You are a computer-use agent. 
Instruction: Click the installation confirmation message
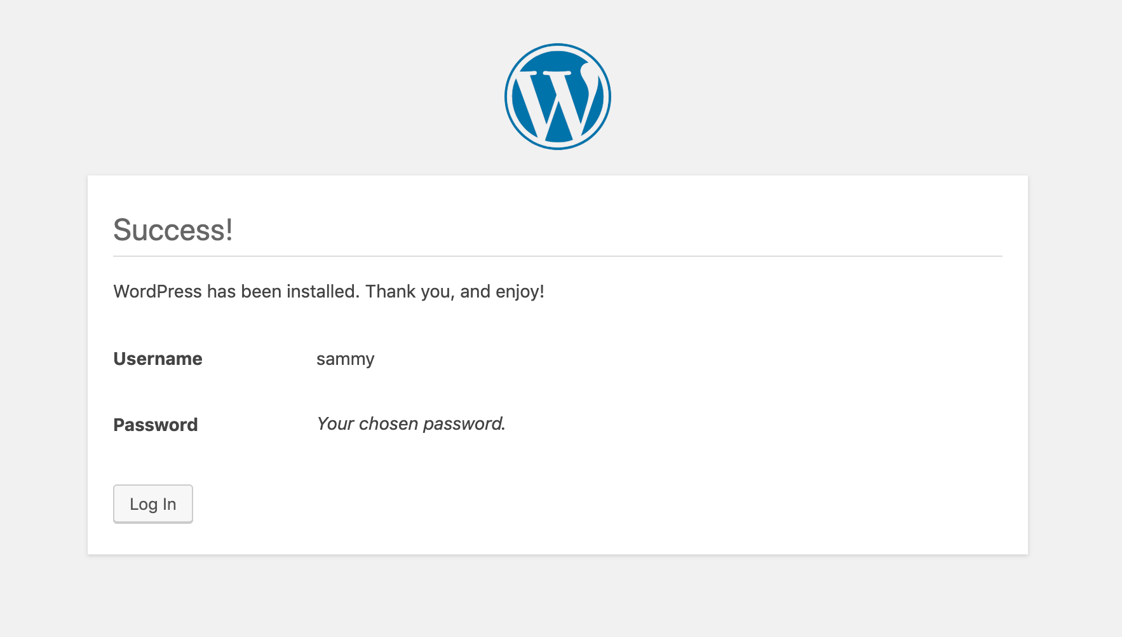pyautogui.click(x=328, y=291)
